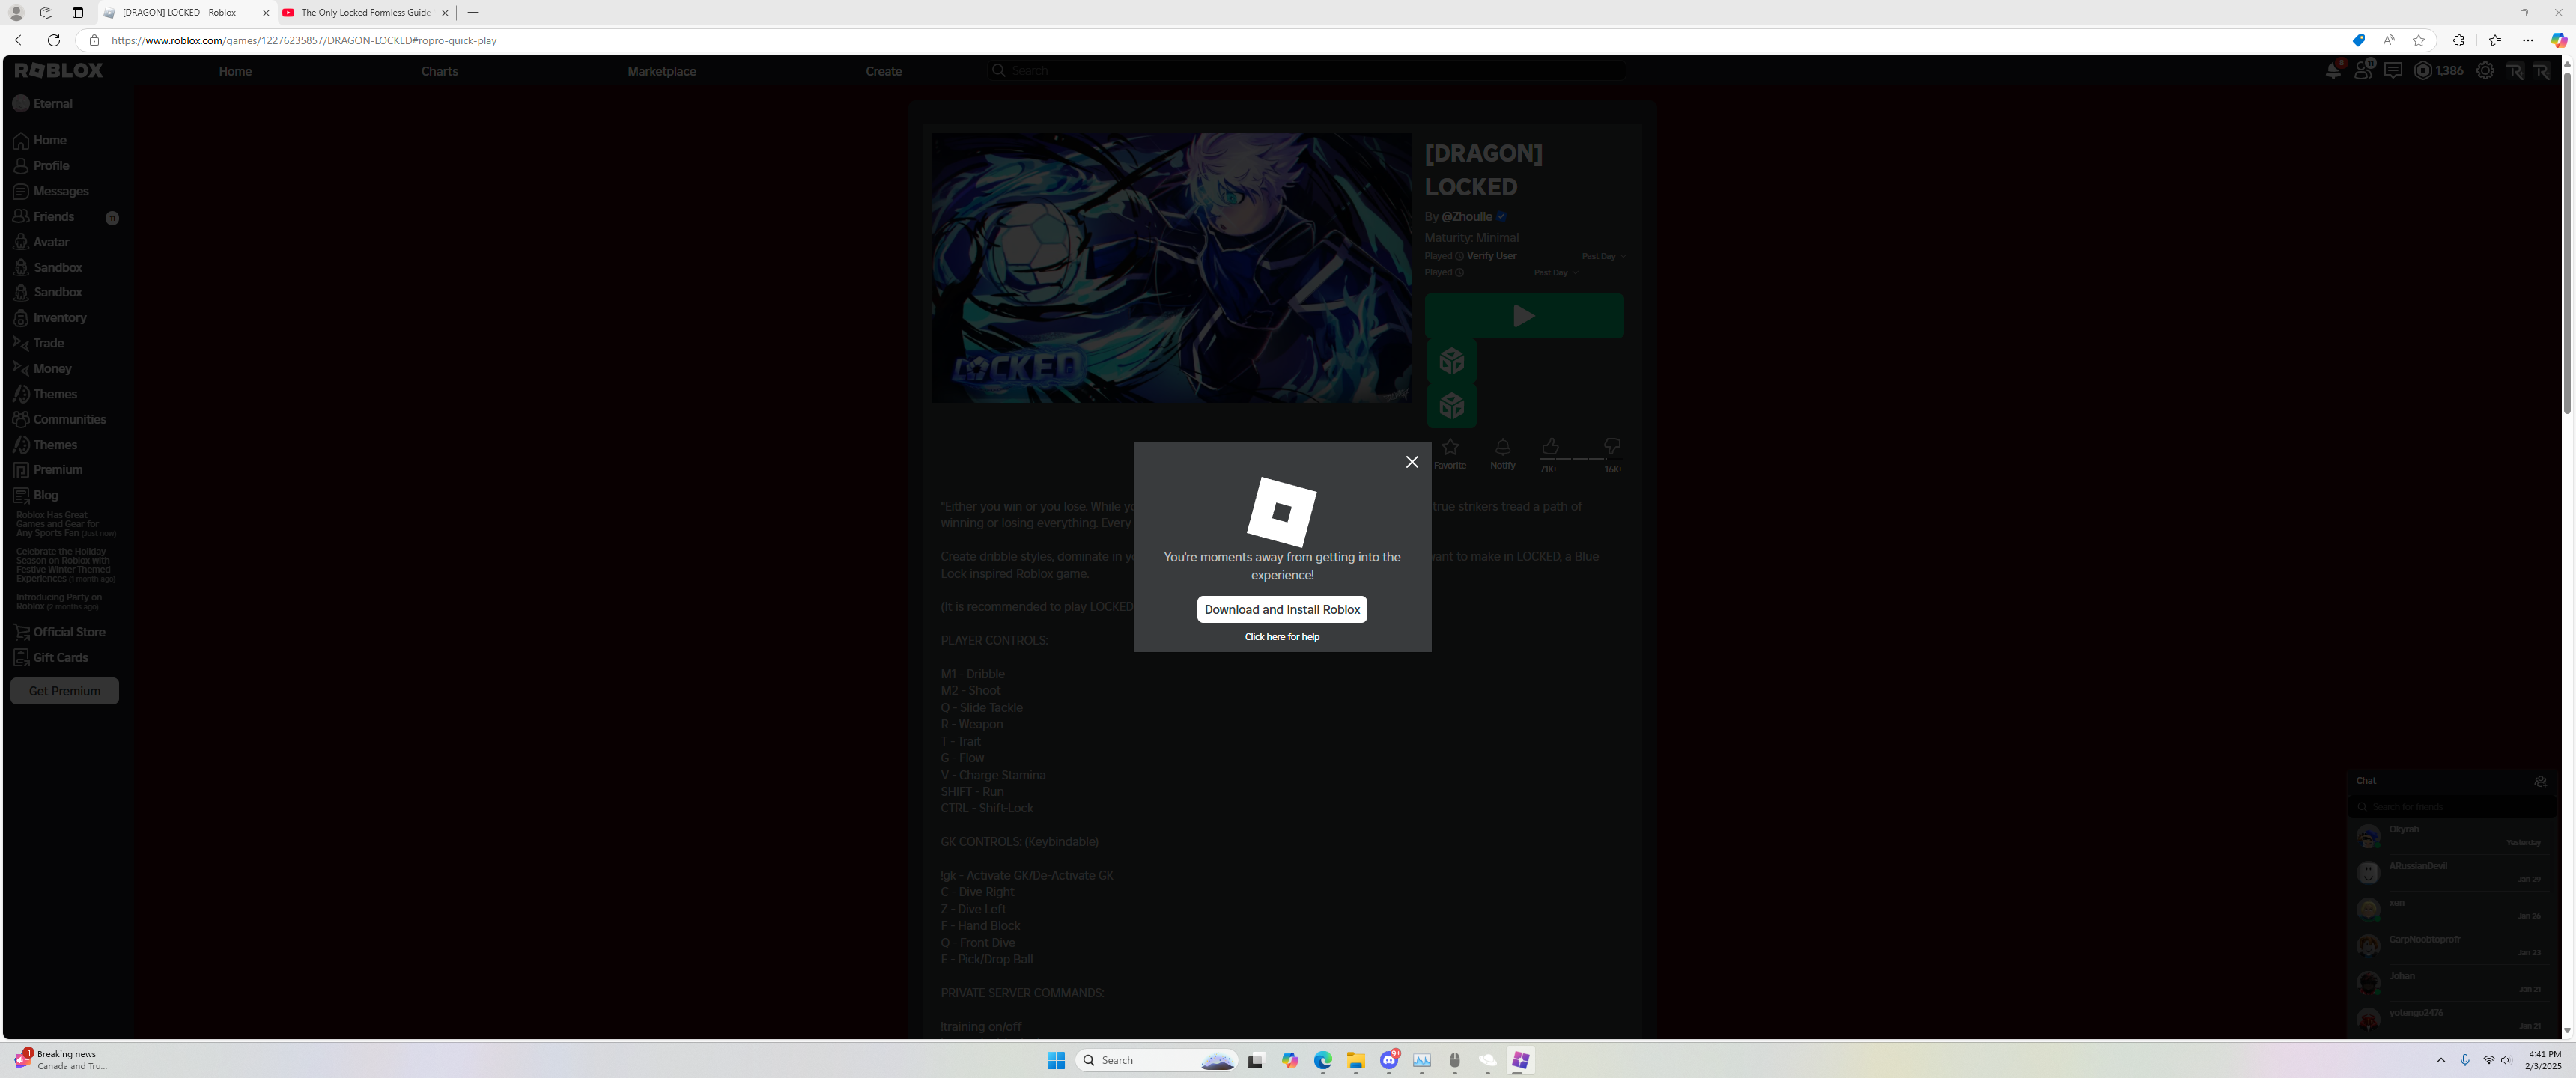The image size is (2576, 1078).
Task: Click the game thumbnail image
Action: click(x=1171, y=268)
